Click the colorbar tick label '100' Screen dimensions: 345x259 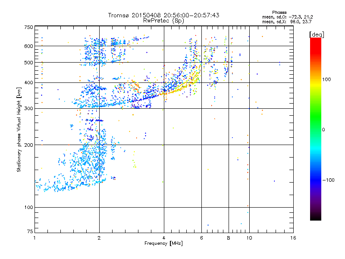point(326,79)
